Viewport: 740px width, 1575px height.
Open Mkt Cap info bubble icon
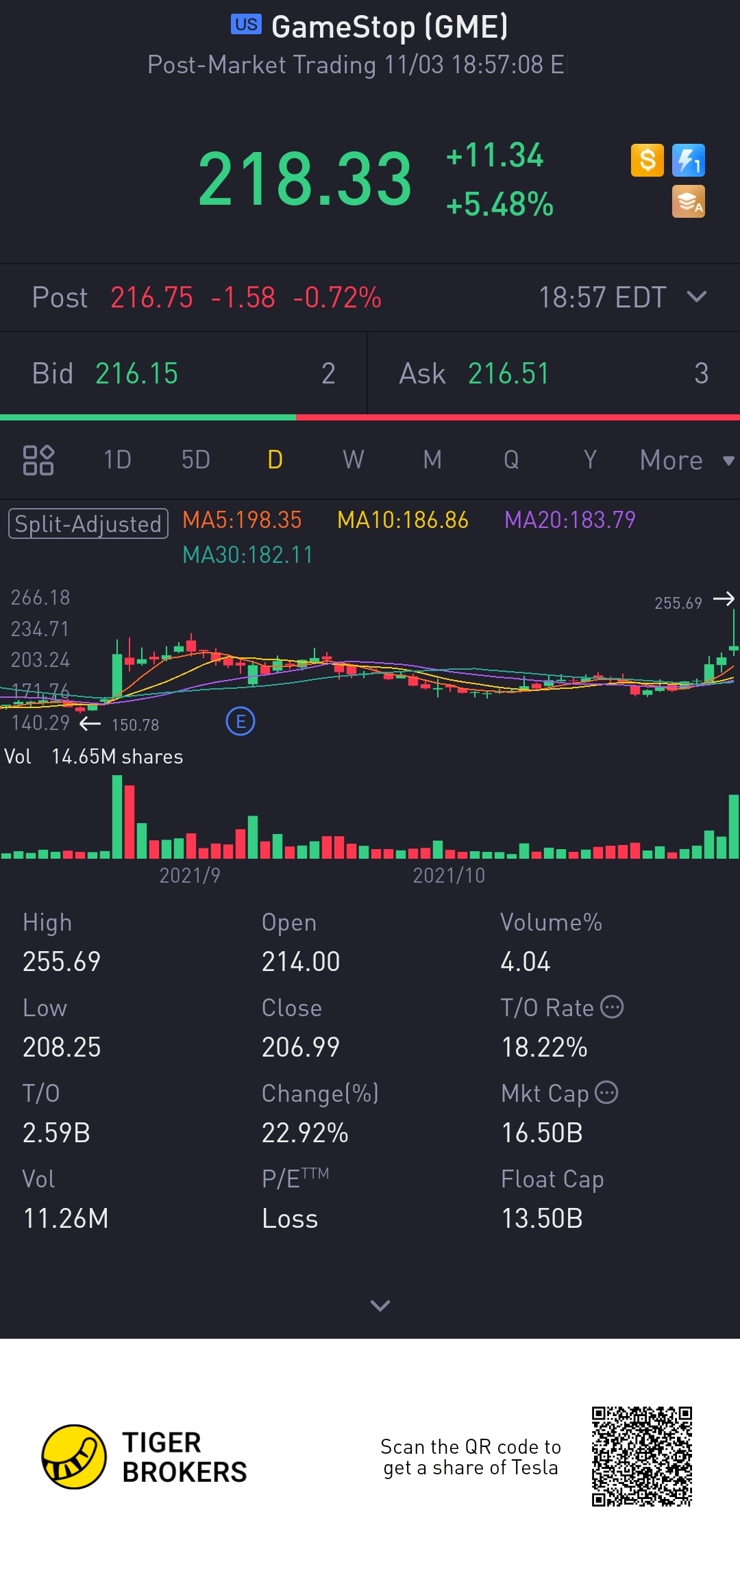click(x=606, y=1092)
